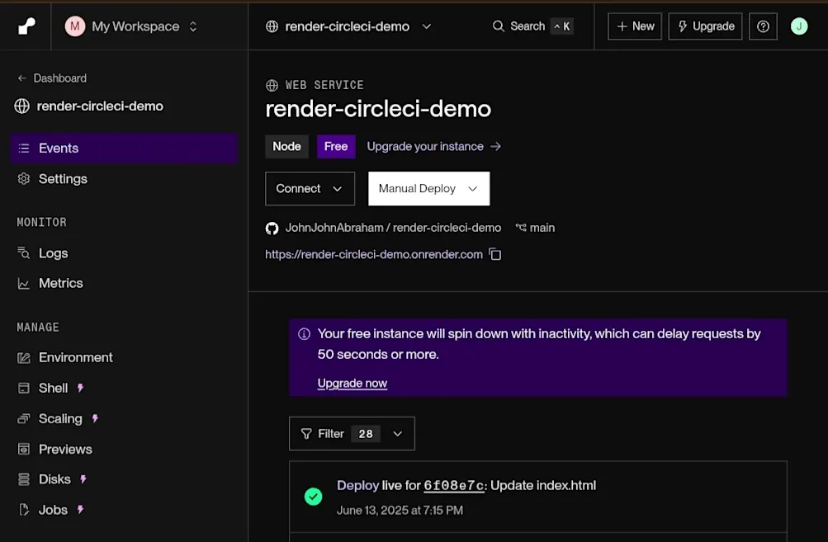Open the Environment configuration
The height and width of the screenshot is (542, 828).
pyautogui.click(x=75, y=357)
